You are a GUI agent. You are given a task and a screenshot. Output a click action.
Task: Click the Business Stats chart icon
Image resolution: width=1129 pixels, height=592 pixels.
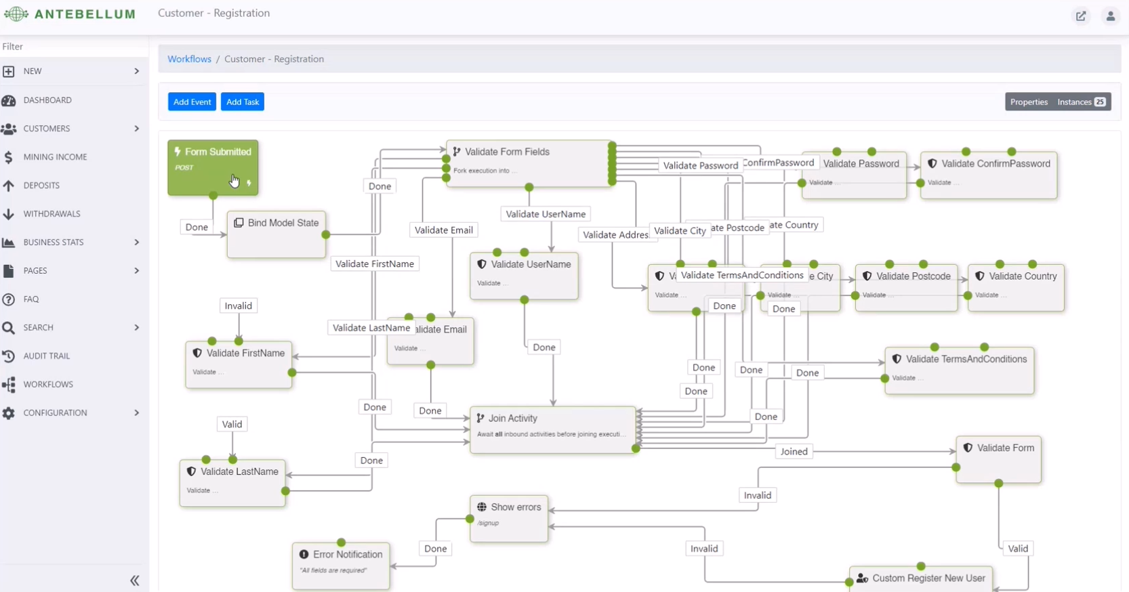point(9,242)
